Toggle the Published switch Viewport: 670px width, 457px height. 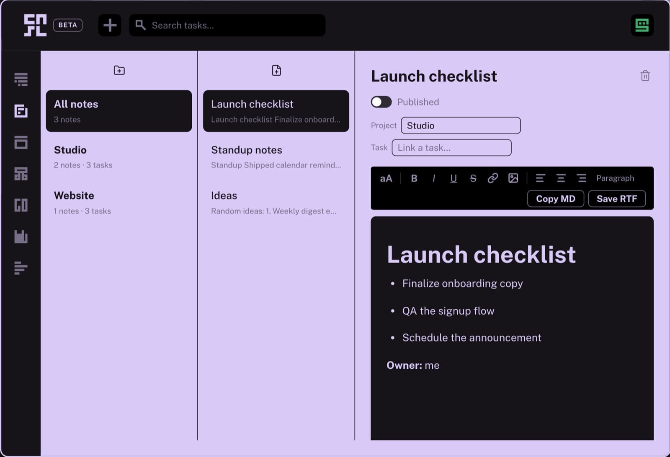click(x=381, y=102)
